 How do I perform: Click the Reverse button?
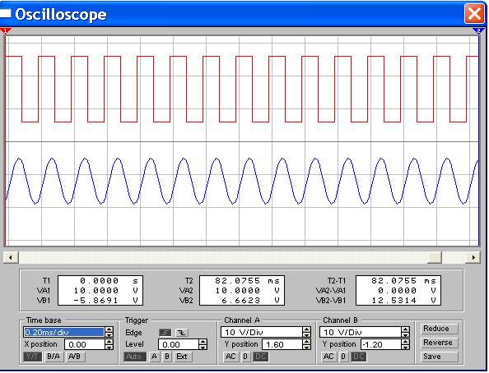point(439,343)
